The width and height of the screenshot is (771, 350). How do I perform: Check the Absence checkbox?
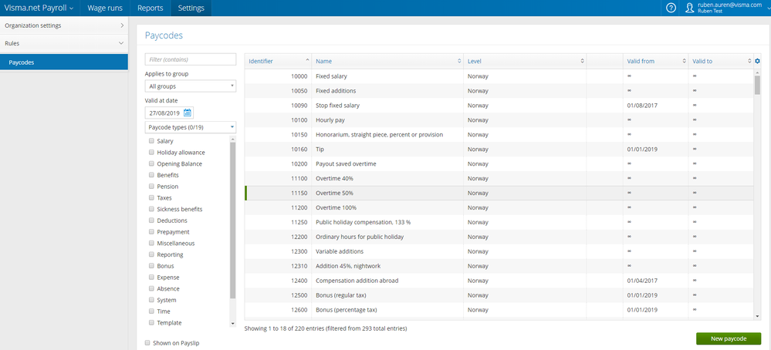tap(151, 288)
